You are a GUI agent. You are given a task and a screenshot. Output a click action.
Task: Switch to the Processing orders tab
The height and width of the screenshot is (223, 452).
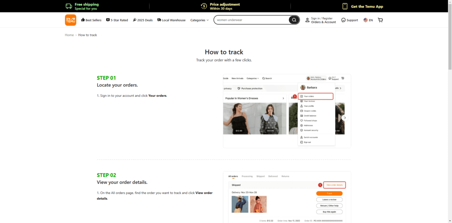point(247,176)
